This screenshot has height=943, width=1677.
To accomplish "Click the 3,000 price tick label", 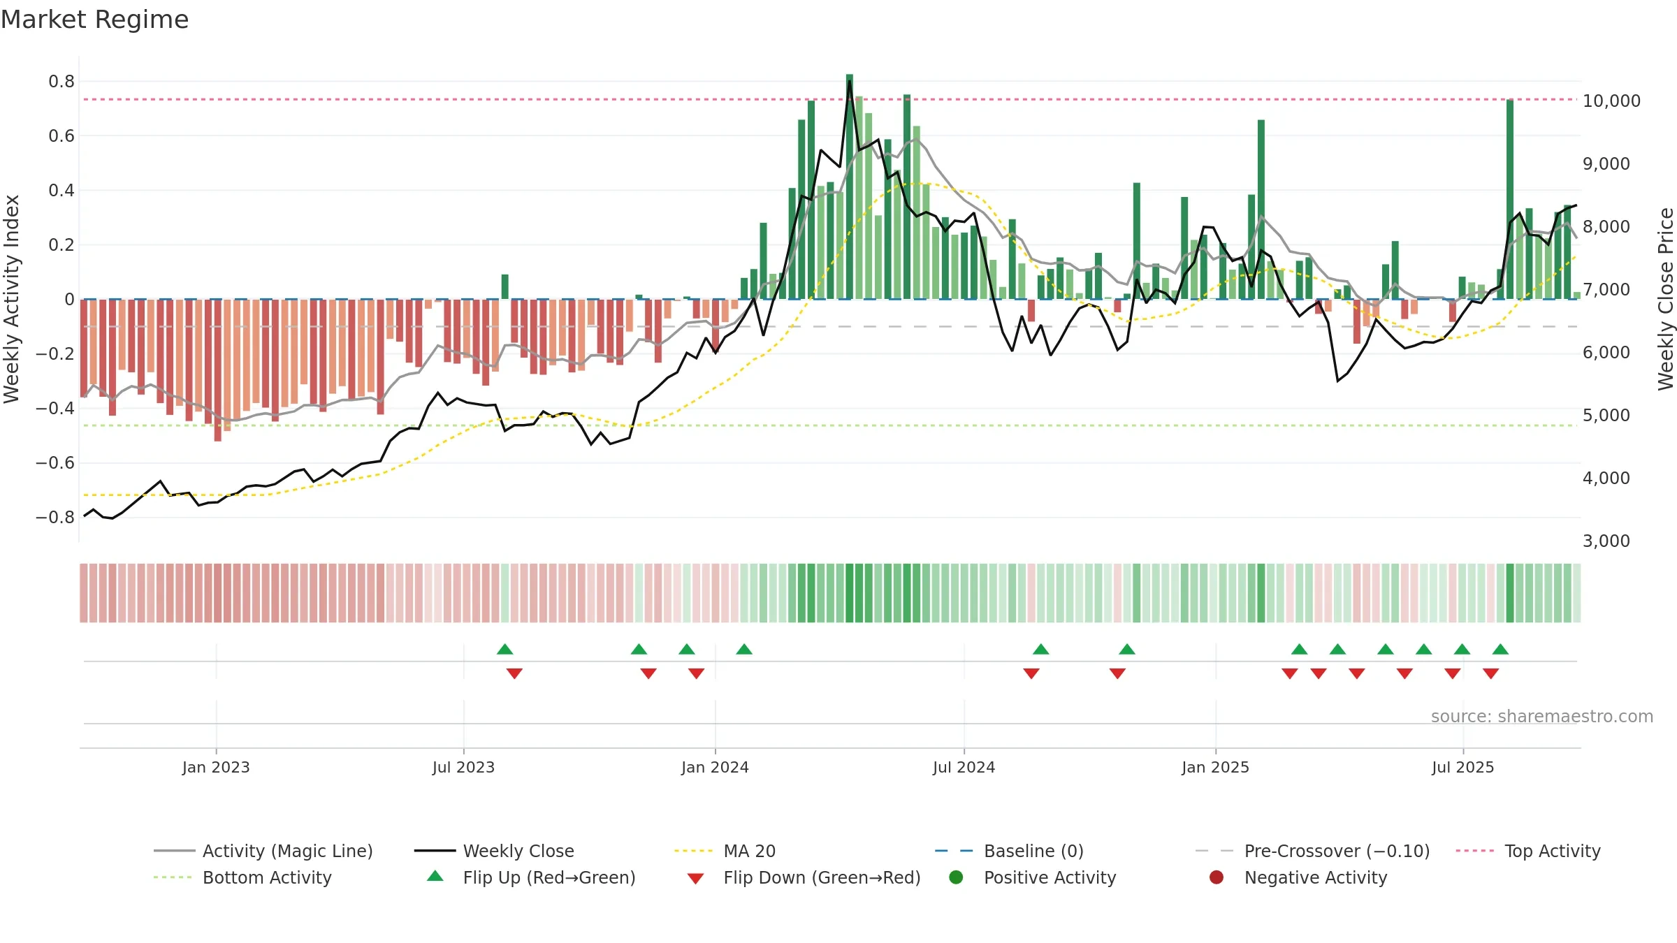I will (x=1606, y=541).
